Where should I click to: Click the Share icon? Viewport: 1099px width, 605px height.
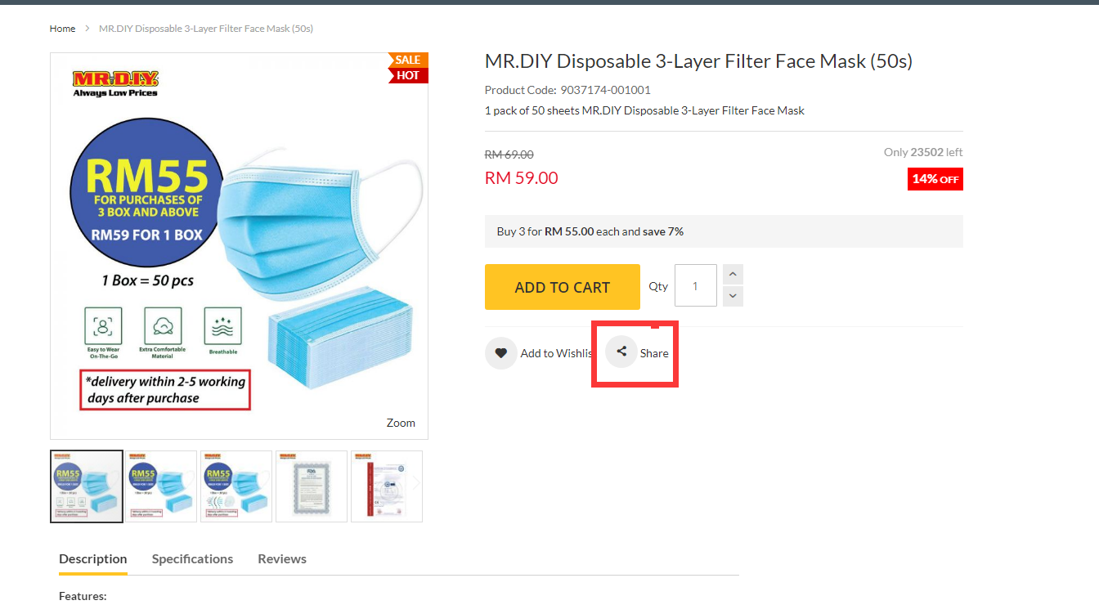621,352
